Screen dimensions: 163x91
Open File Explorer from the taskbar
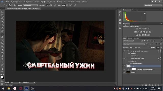pyautogui.click(x=9, y=89)
